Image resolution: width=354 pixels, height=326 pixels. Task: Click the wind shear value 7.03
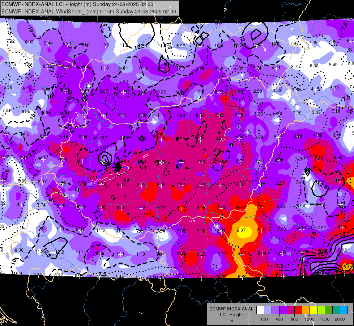tap(282, 229)
